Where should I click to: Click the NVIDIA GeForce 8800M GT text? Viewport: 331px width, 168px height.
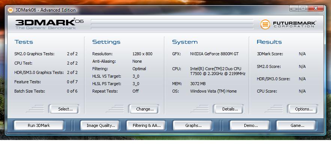pyautogui.click(x=214, y=54)
